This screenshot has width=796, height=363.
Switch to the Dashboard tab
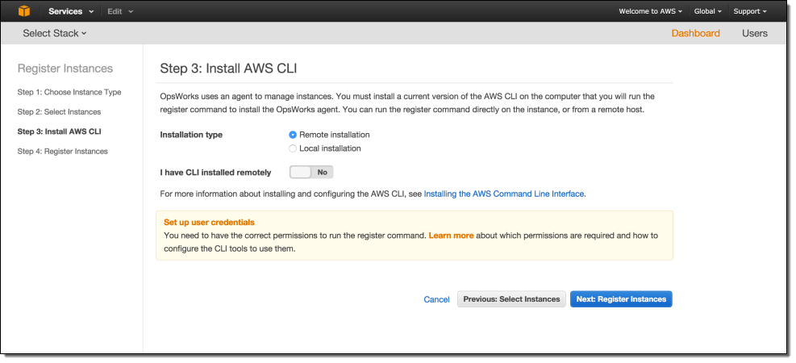[695, 33]
